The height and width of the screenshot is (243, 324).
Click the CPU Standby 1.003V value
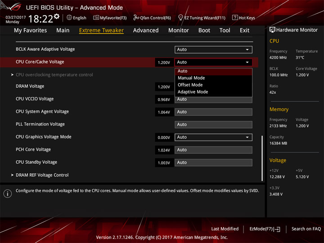(x=164, y=162)
